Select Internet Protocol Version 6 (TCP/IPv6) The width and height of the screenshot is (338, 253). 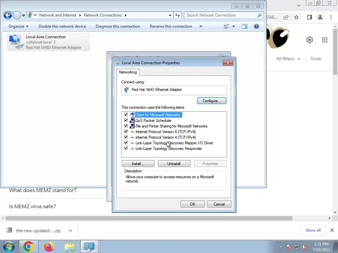point(166,132)
